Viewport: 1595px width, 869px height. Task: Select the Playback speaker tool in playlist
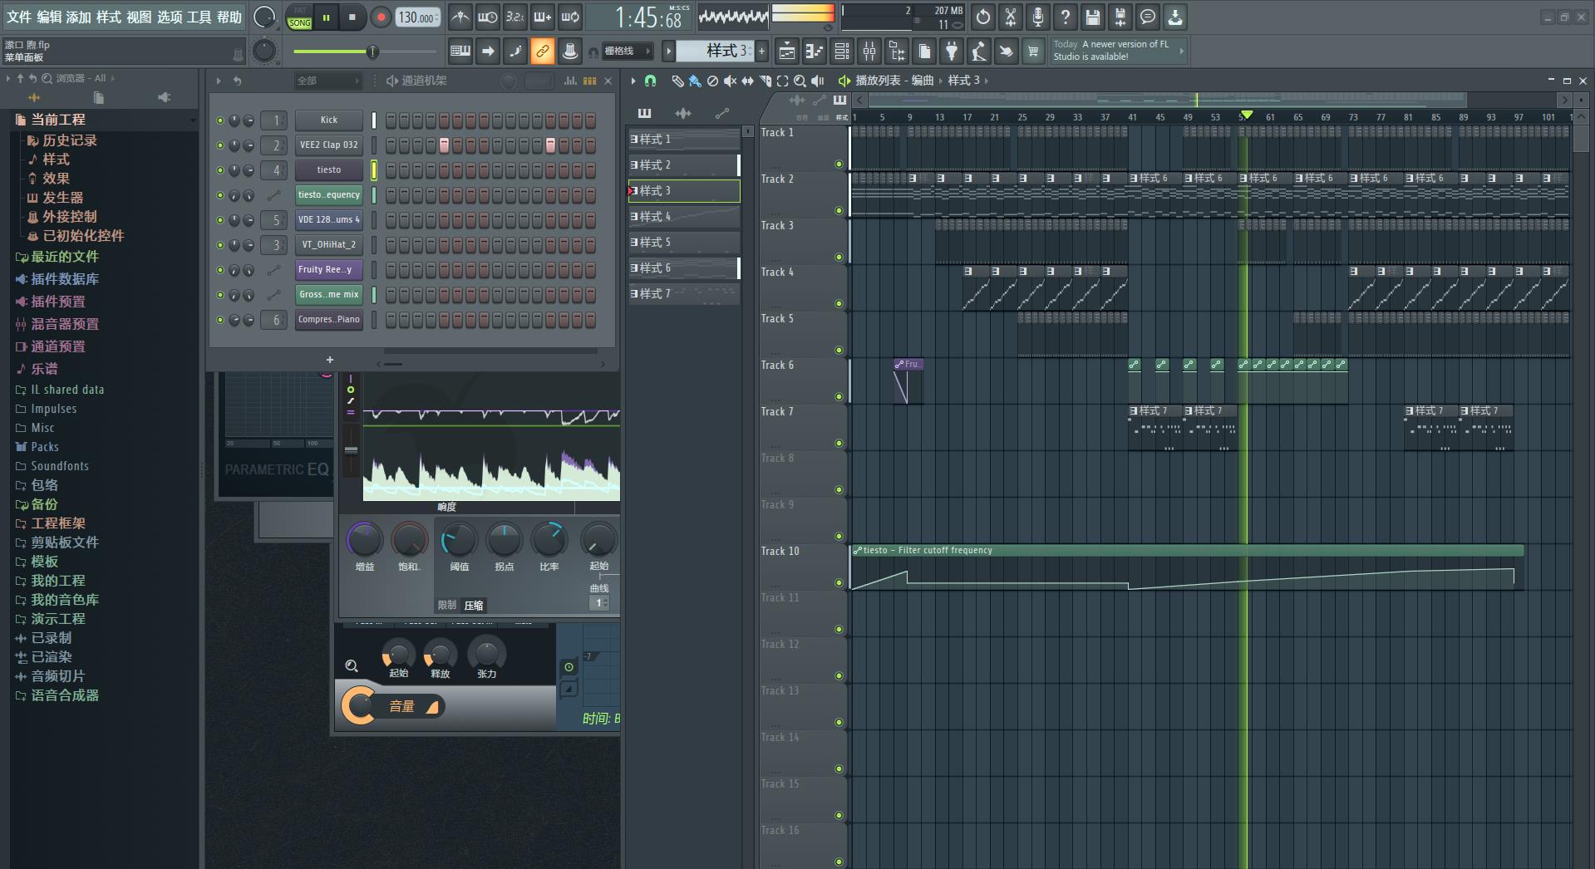[x=818, y=81]
